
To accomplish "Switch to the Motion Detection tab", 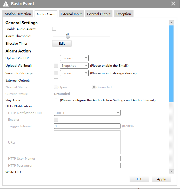I will click(18, 14).
